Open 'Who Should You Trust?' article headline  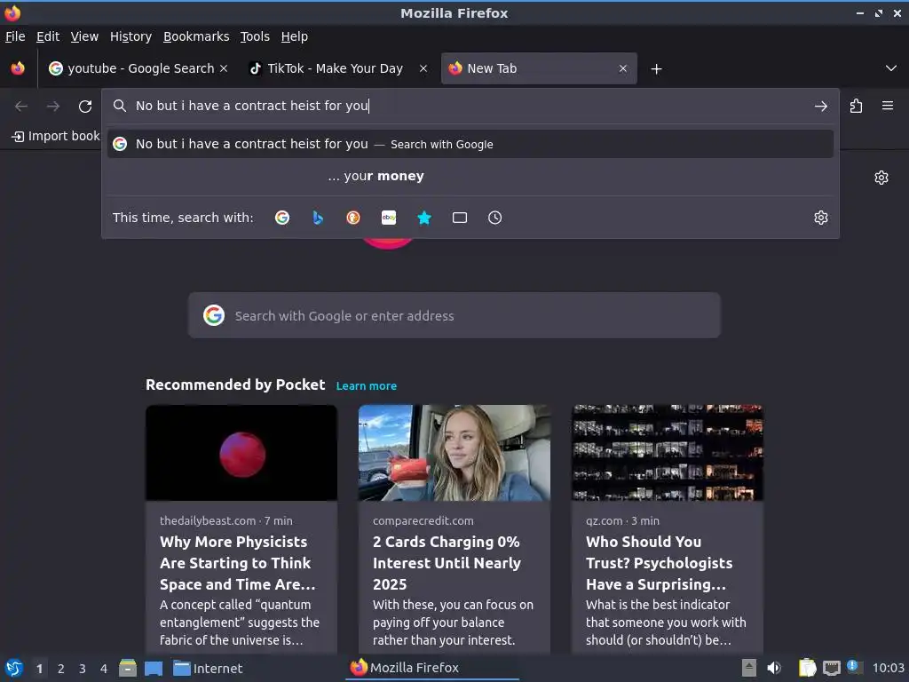(660, 562)
